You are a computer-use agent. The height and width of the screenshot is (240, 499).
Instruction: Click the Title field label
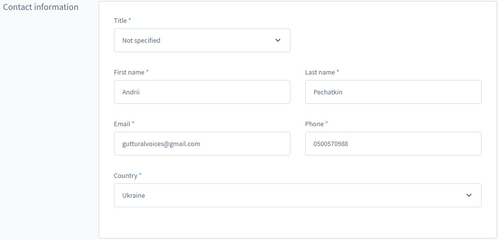(121, 20)
